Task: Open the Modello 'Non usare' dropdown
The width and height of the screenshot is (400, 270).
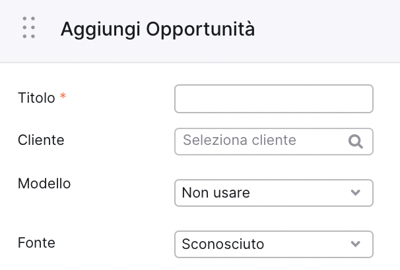Action: pos(274,193)
